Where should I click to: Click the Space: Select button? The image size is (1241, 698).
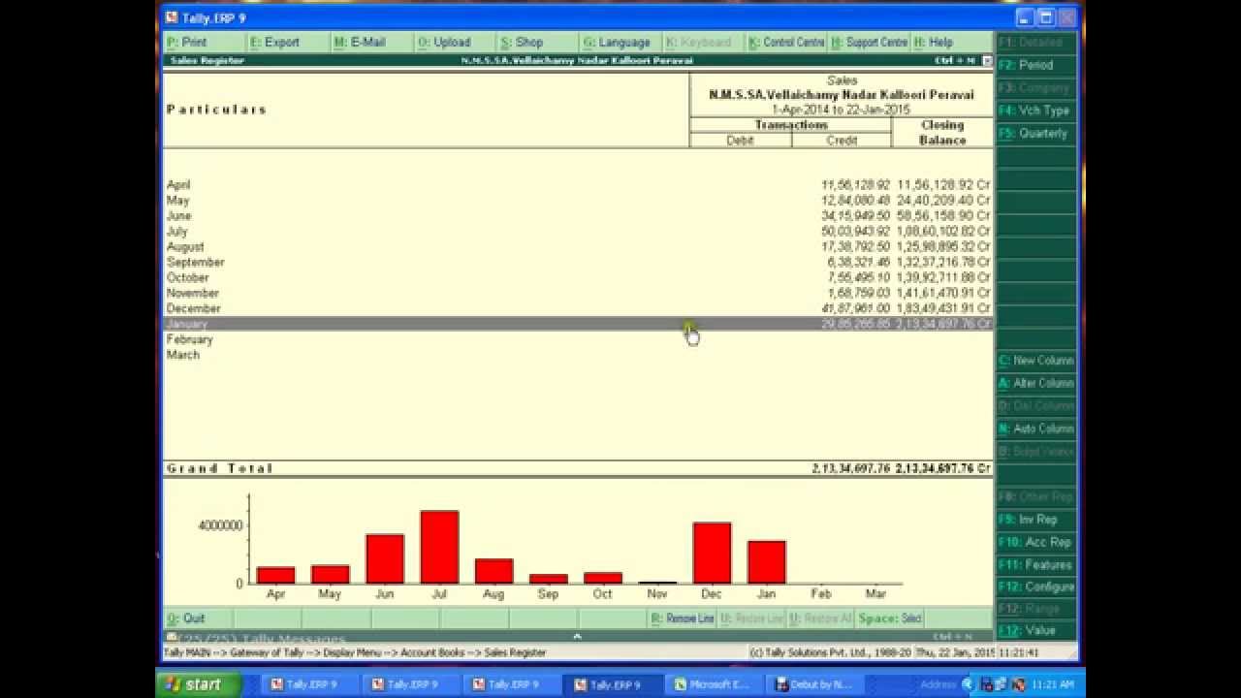[x=891, y=619]
